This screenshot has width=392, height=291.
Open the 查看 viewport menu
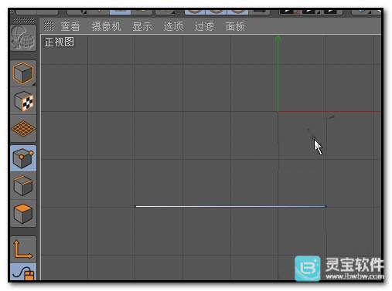pyautogui.click(x=70, y=26)
